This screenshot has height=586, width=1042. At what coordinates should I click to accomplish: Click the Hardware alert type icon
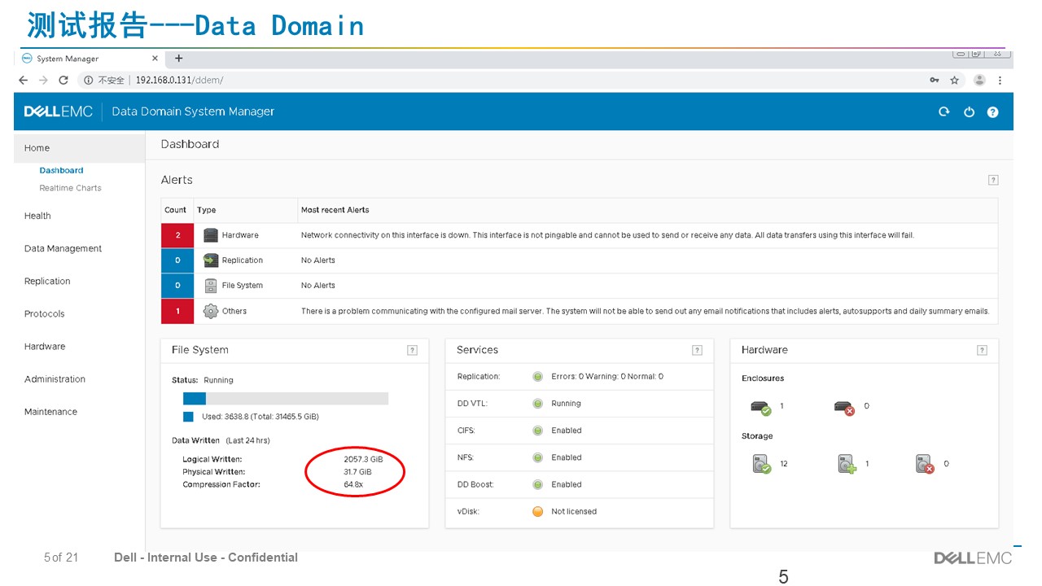click(x=211, y=235)
